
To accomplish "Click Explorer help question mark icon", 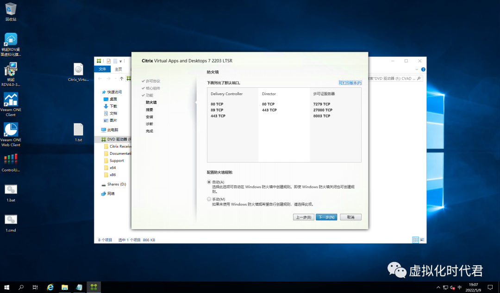I will (423, 69).
